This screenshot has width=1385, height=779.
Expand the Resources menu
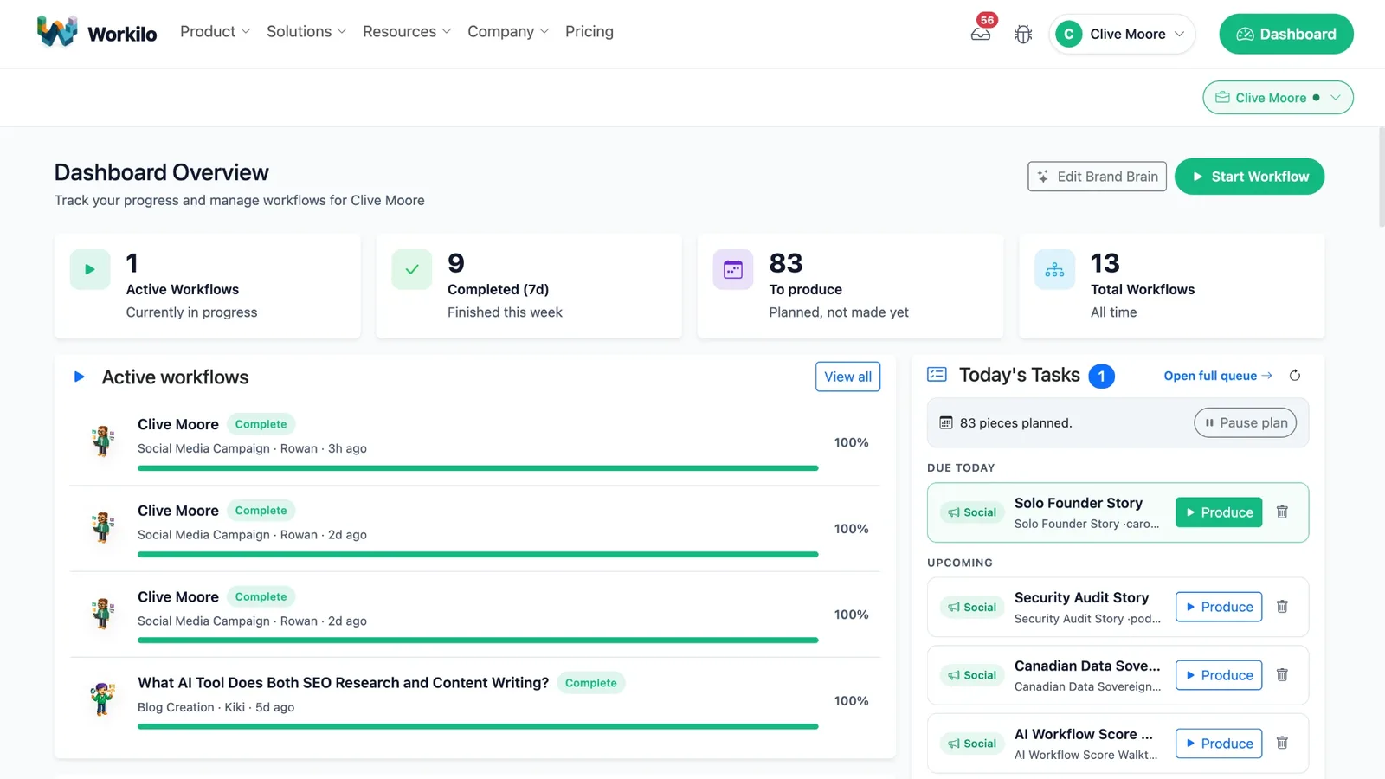click(407, 32)
